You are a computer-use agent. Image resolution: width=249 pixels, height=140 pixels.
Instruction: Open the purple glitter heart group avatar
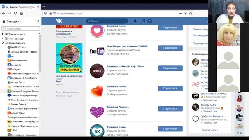tap(97, 112)
